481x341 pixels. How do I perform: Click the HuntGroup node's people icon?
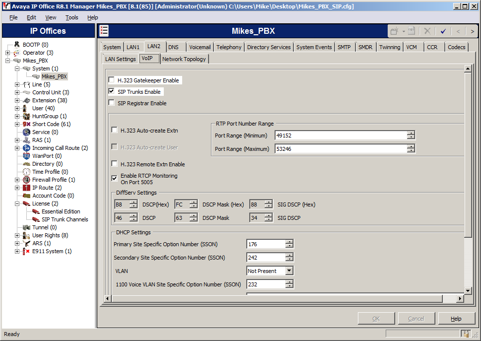pyautogui.click(x=26, y=116)
